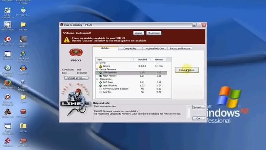The image size is (266, 150).
Task: Open the Backup and Restore tab
Action: coord(180,48)
